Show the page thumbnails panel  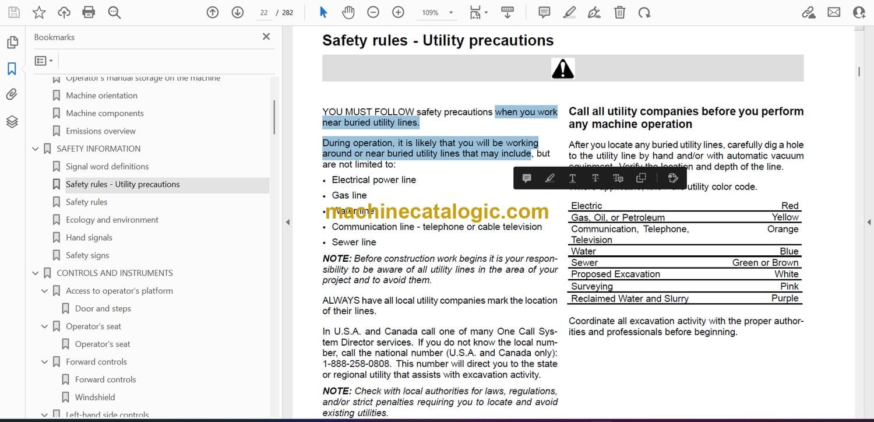coord(12,43)
